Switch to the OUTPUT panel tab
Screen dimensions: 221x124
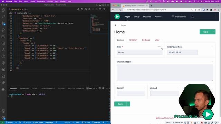(35, 89)
